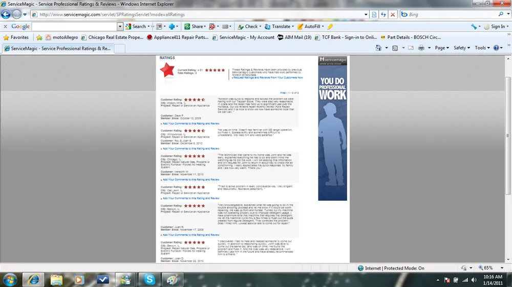
Task: Click the Refresh page icon
Action: (383, 15)
